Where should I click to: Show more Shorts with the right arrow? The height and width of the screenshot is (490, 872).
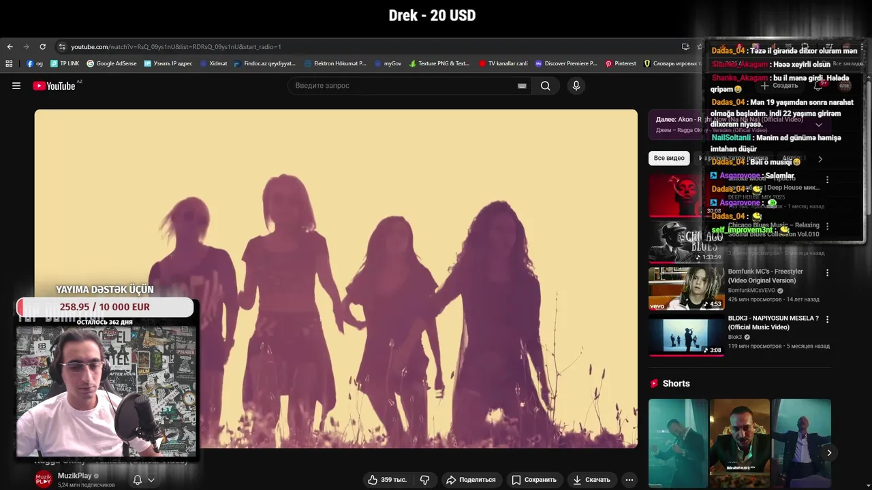pyautogui.click(x=828, y=453)
